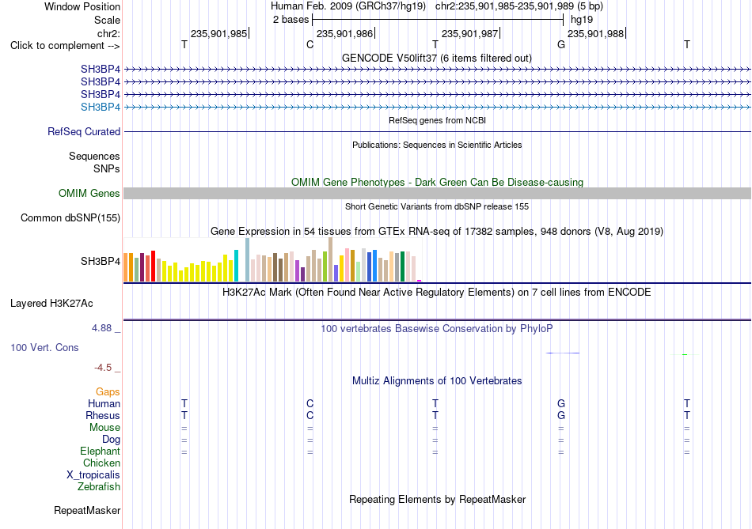This screenshot has height=529, width=752.
Task: Click the 235,901,987 ruler coordinate
Action: pos(469,33)
